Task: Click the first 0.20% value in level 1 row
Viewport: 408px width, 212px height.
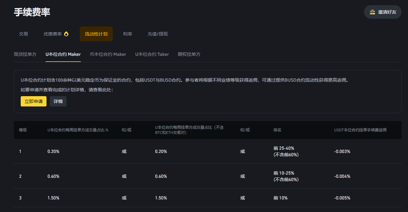Action: coord(53,152)
